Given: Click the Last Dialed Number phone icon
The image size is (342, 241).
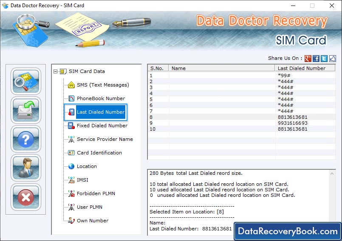Looking at the screenshot, I should [x=71, y=112].
